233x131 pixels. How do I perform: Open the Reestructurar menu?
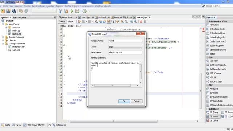point(38,6)
